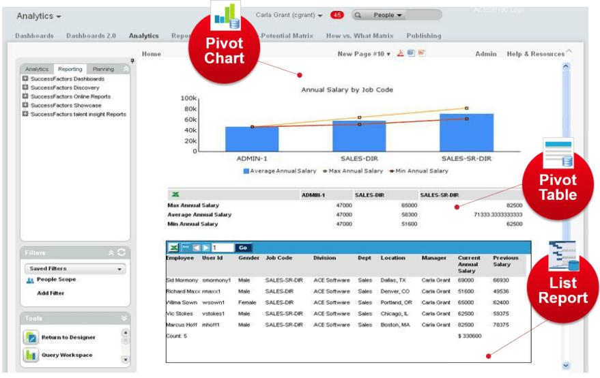600x378 pixels.
Task: Open the Publishing tab
Action: 424,36
